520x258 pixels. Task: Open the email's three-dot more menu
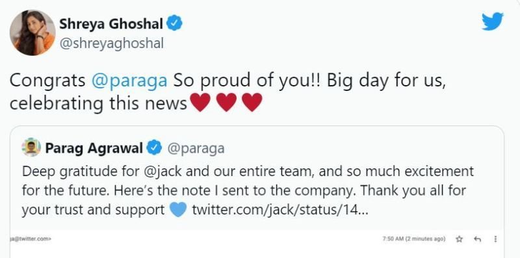click(x=495, y=239)
